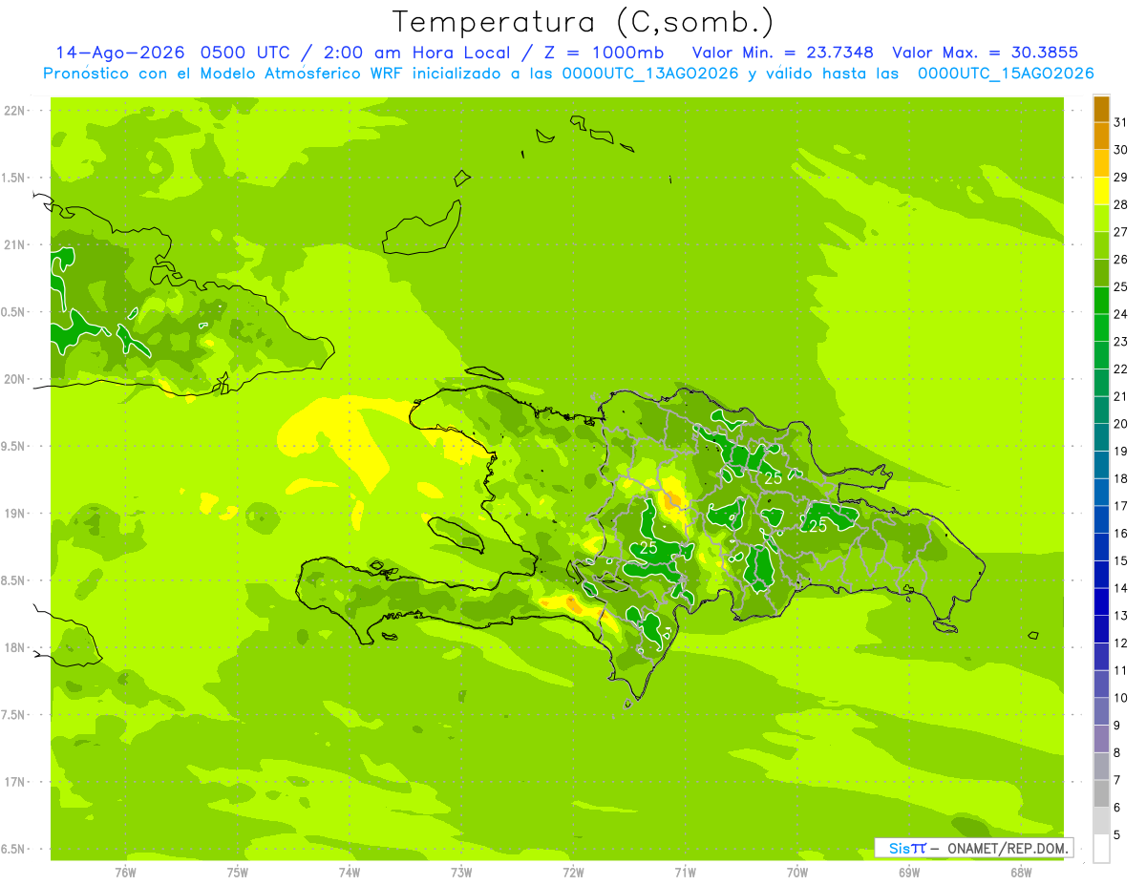Viewport: 1146px width, 885px height.
Task: Click the "0500 UTC" time text
Action: pos(246,53)
